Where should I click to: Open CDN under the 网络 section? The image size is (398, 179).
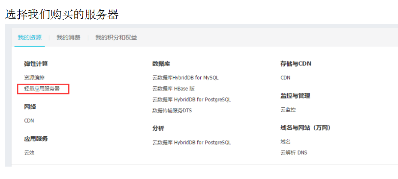(x=29, y=121)
